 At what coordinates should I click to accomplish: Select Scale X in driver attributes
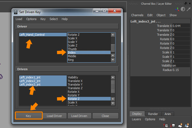89,38
